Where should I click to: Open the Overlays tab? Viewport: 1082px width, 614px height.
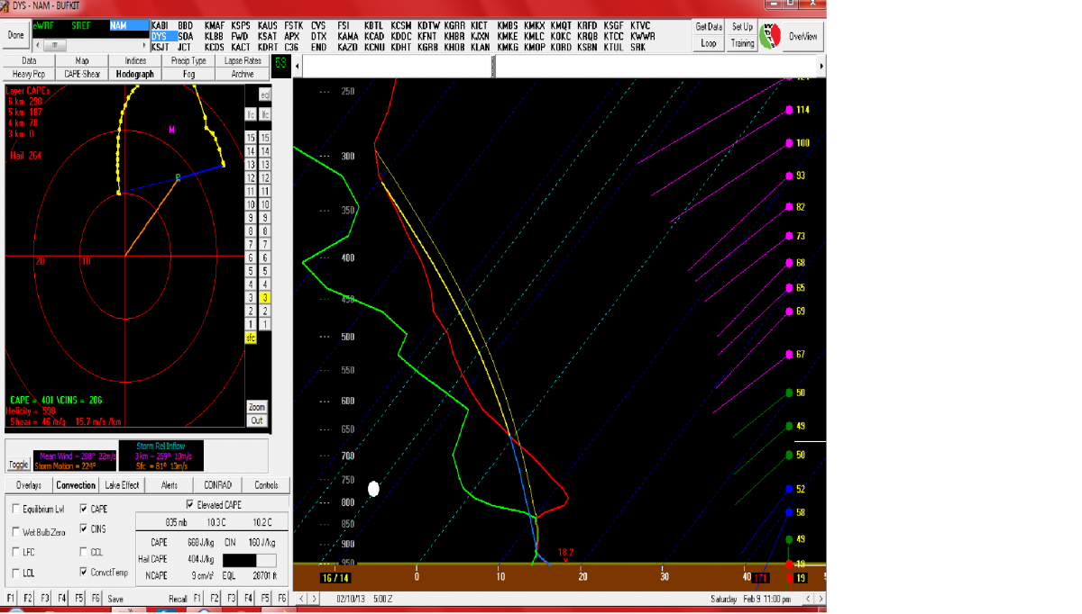(29, 485)
